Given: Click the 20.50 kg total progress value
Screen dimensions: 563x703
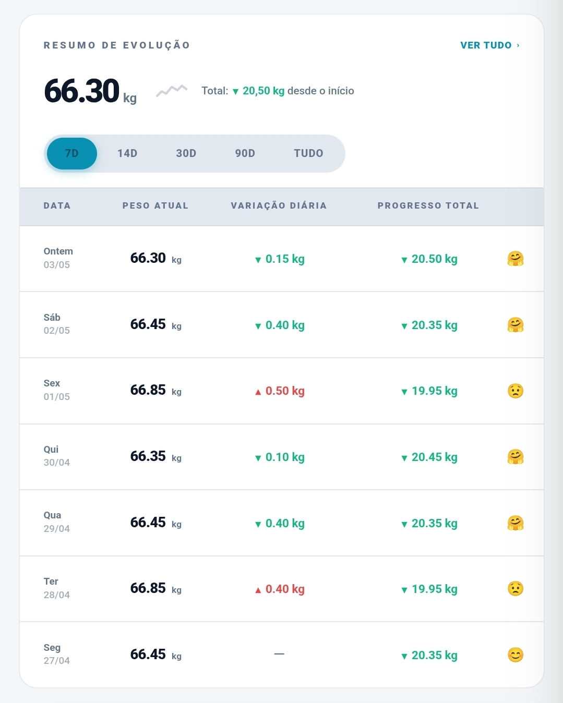Looking at the screenshot, I should point(429,259).
